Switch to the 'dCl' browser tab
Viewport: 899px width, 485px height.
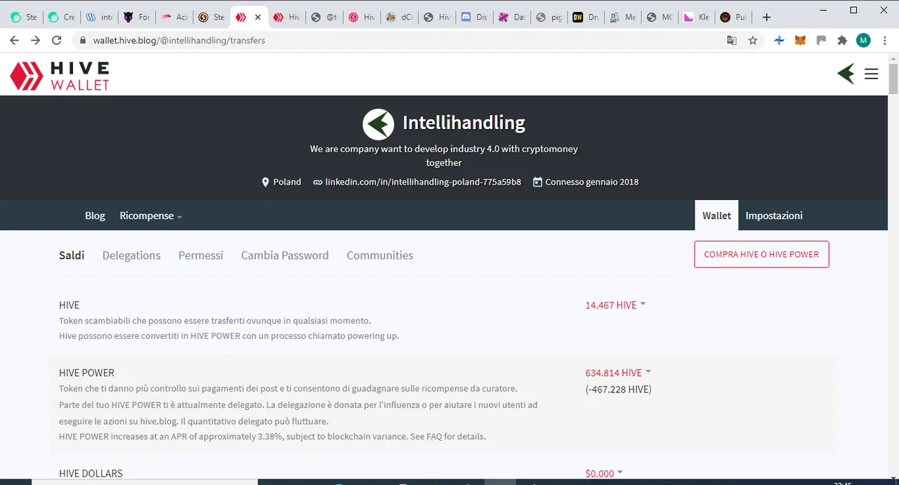pyautogui.click(x=399, y=17)
